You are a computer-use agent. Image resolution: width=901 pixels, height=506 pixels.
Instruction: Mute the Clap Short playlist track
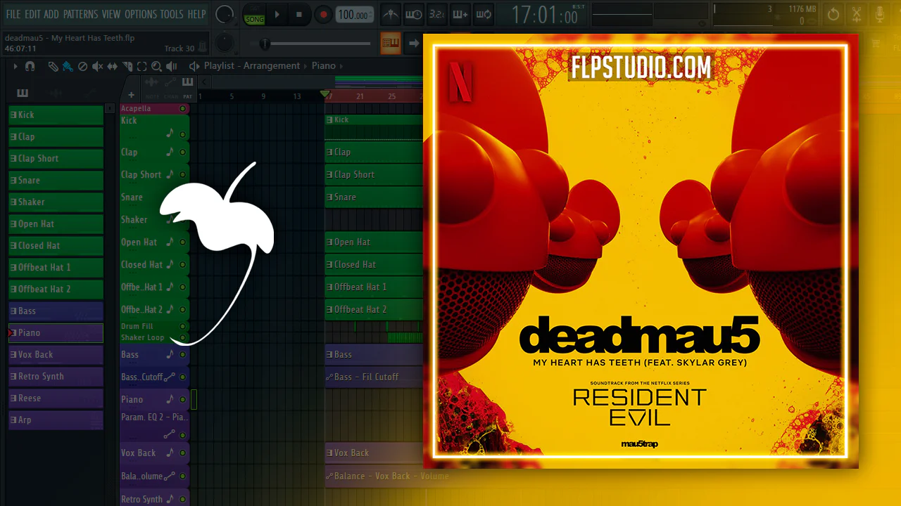pos(183,175)
